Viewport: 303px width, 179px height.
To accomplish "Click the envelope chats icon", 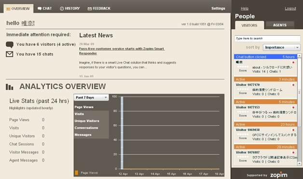I will 10,54.
